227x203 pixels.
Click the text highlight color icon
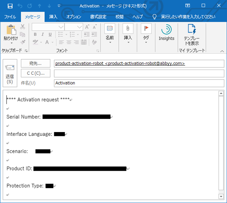coord(35,42)
